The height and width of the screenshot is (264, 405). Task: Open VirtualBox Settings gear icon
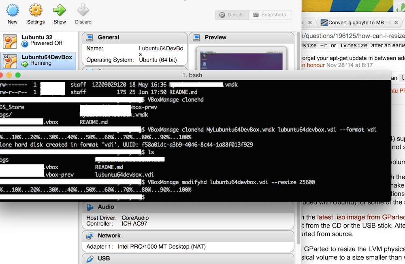coord(36,11)
